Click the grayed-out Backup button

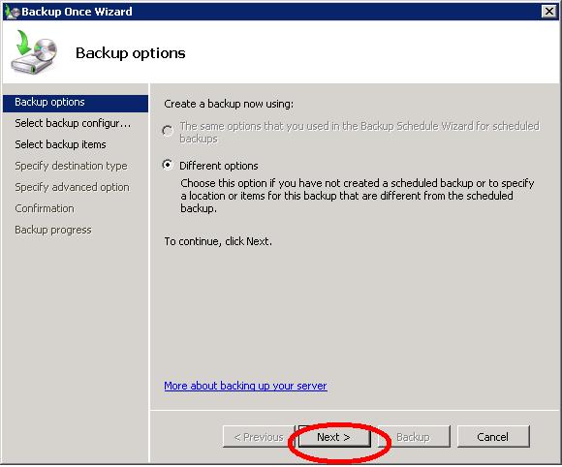tap(414, 437)
